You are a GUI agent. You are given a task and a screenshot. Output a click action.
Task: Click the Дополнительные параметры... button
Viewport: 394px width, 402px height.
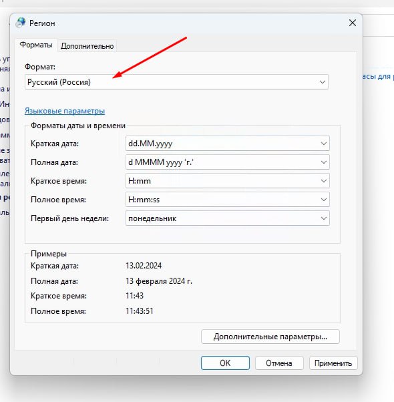pyautogui.click(x=270, y=337)
